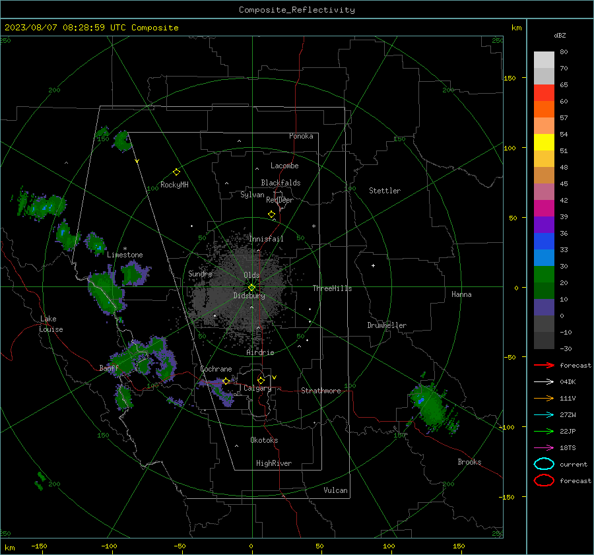The width and height of the screenshot is (594, 555).
Task: Click the green 22JP arrow icon
Action: [544, 431]
